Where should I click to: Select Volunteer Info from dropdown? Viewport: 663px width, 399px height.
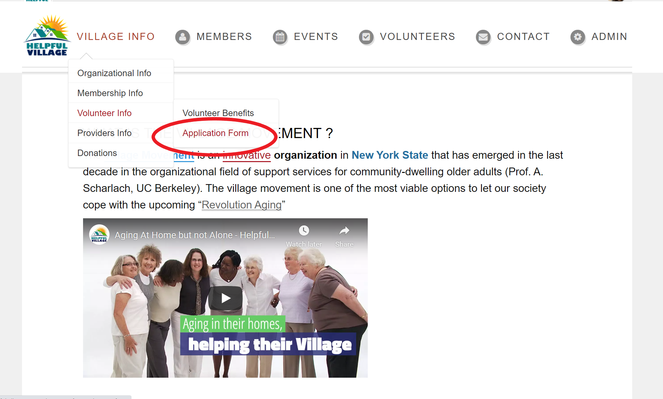pos(121,113)
